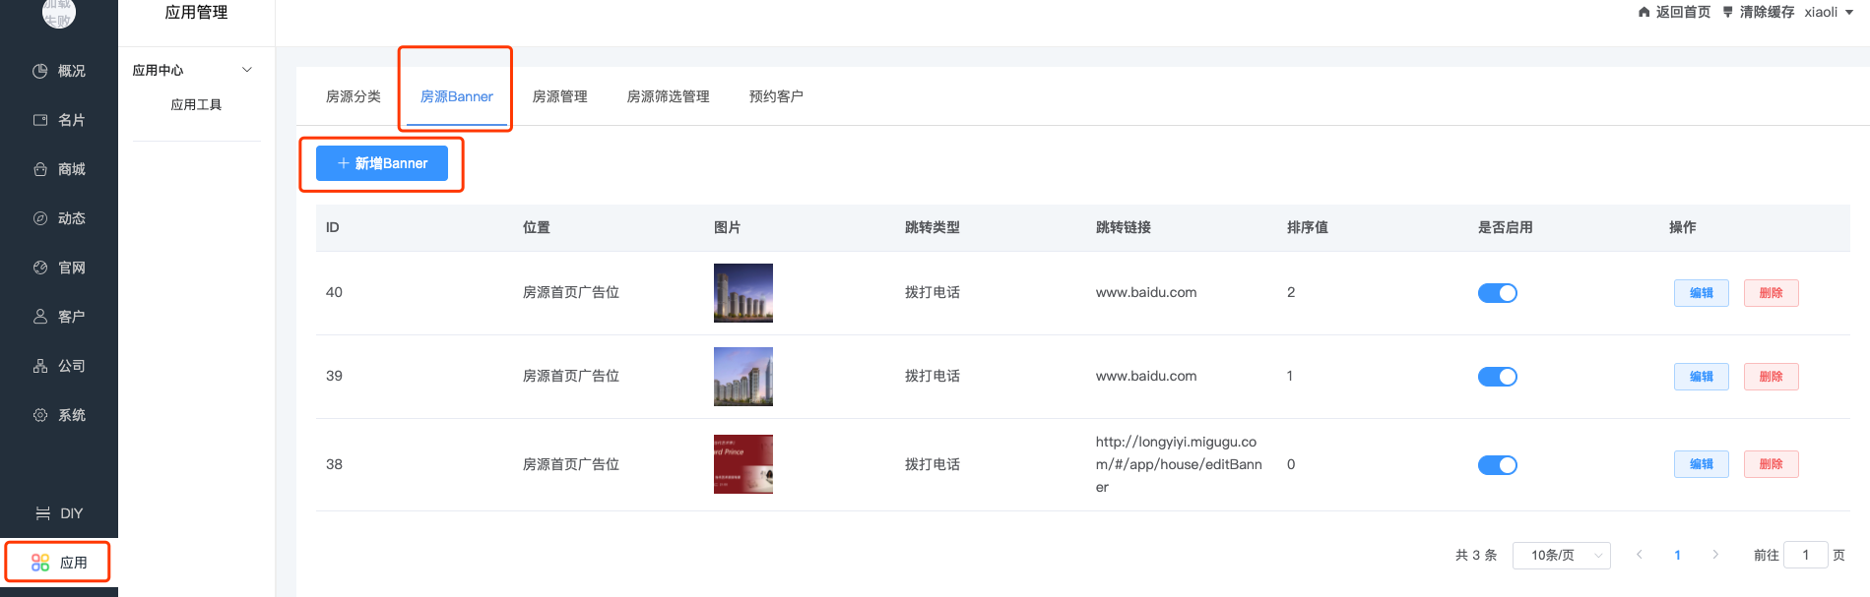Click the 操作 column header
This screenshot has width=1870, height=597.
pos(1683,227)
